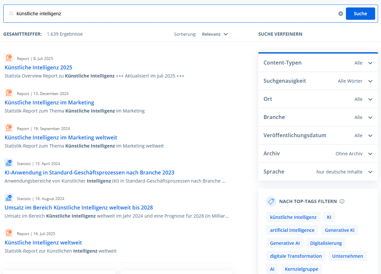This screenshot has width=381, height=274.
Task: Expand the Veröffentlichungsdatum filter
Action: [x=318, y=136]
